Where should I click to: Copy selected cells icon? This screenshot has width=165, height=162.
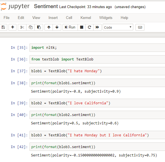click(30, 27)
